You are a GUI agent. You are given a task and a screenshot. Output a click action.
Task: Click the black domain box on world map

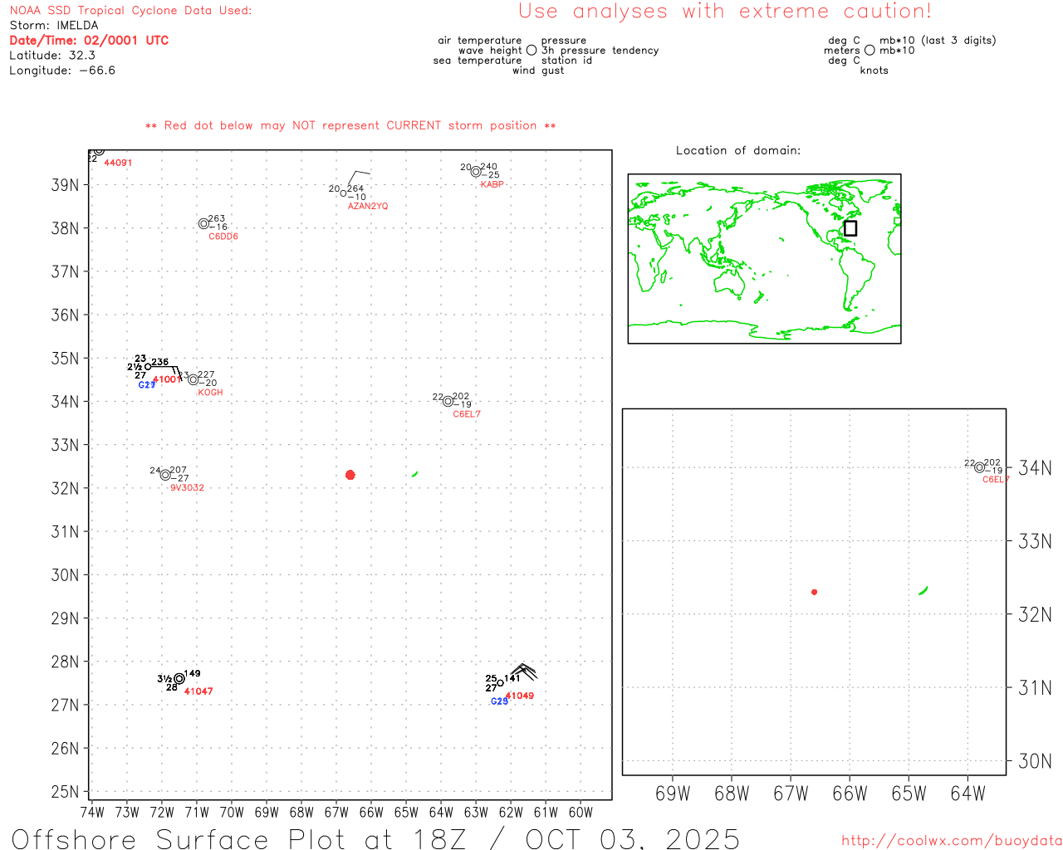(x=850, y=228)
